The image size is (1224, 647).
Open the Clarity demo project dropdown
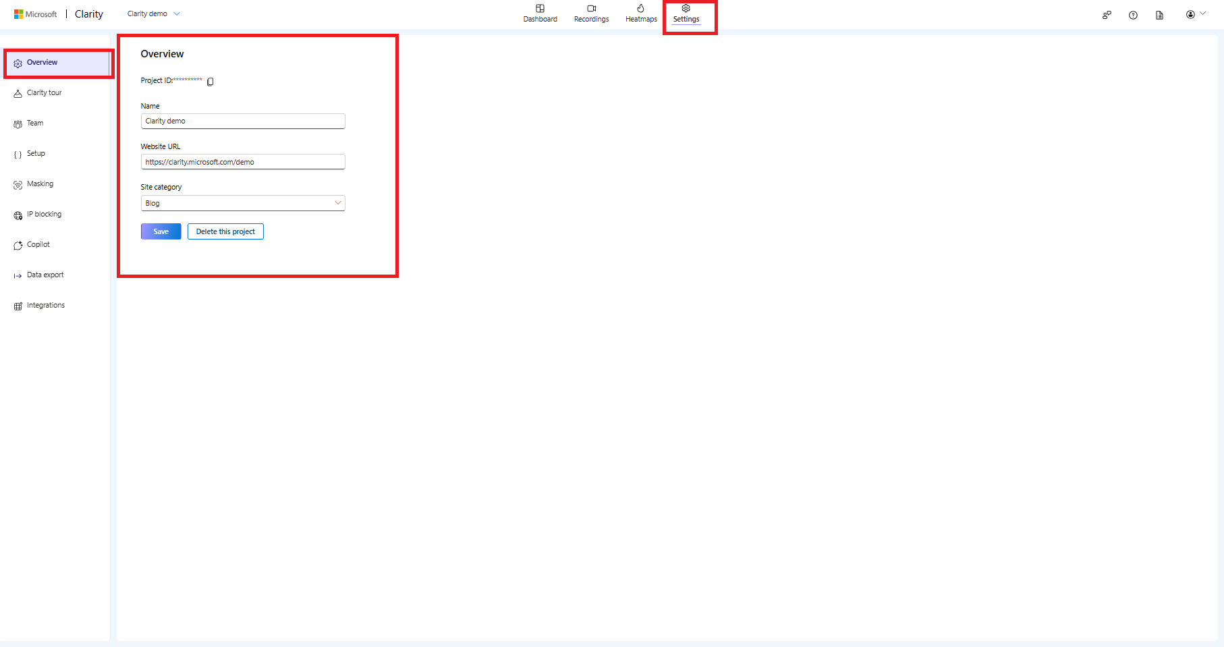coord(154,13)
